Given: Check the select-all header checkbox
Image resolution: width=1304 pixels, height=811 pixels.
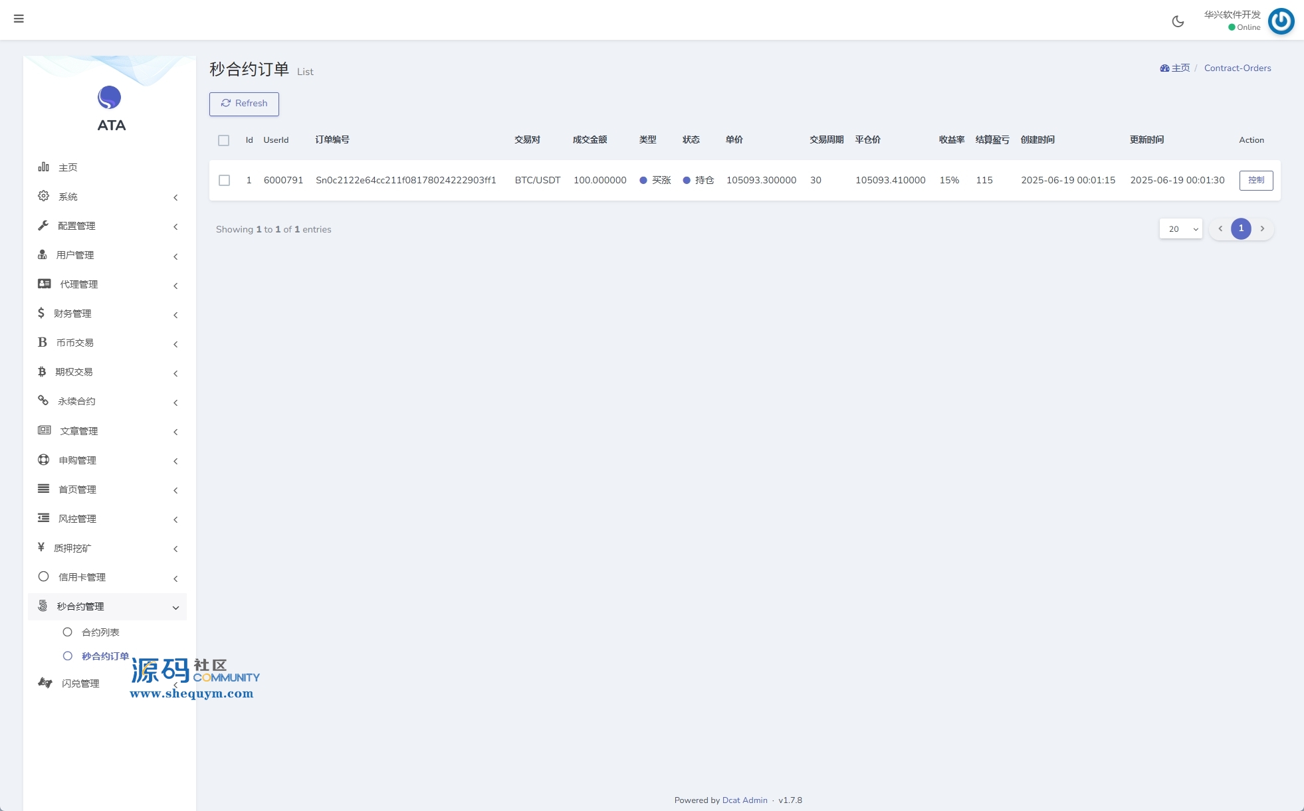Looking at the screenshot, I should [x=223, y=140].
